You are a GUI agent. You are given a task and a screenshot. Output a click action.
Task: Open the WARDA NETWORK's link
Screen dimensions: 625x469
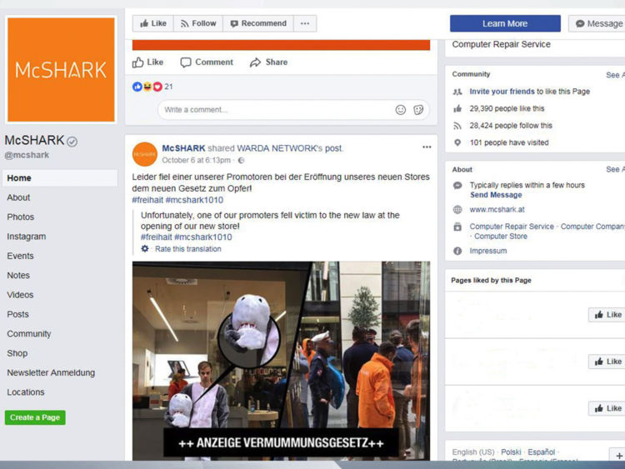280,148
